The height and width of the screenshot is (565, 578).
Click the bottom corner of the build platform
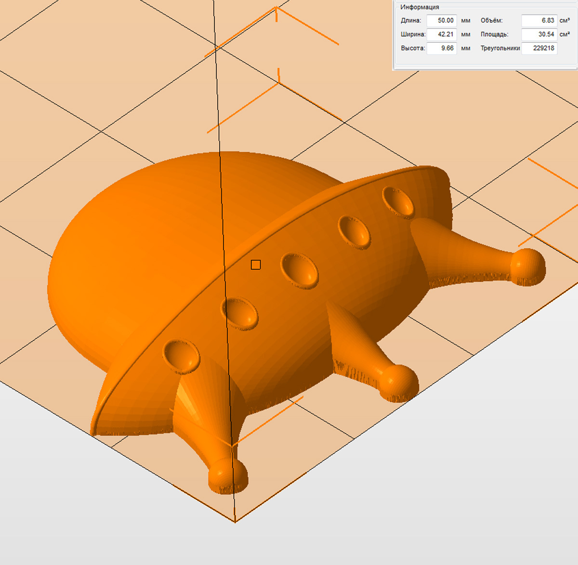235,522
